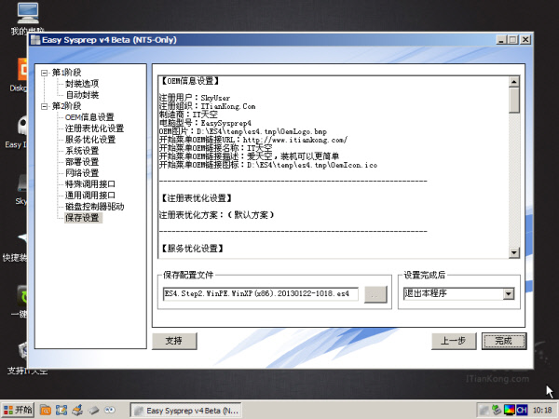Select 封装选项 in the tree
This screenshot has height=419, width=559.
(x=82, y=84)
